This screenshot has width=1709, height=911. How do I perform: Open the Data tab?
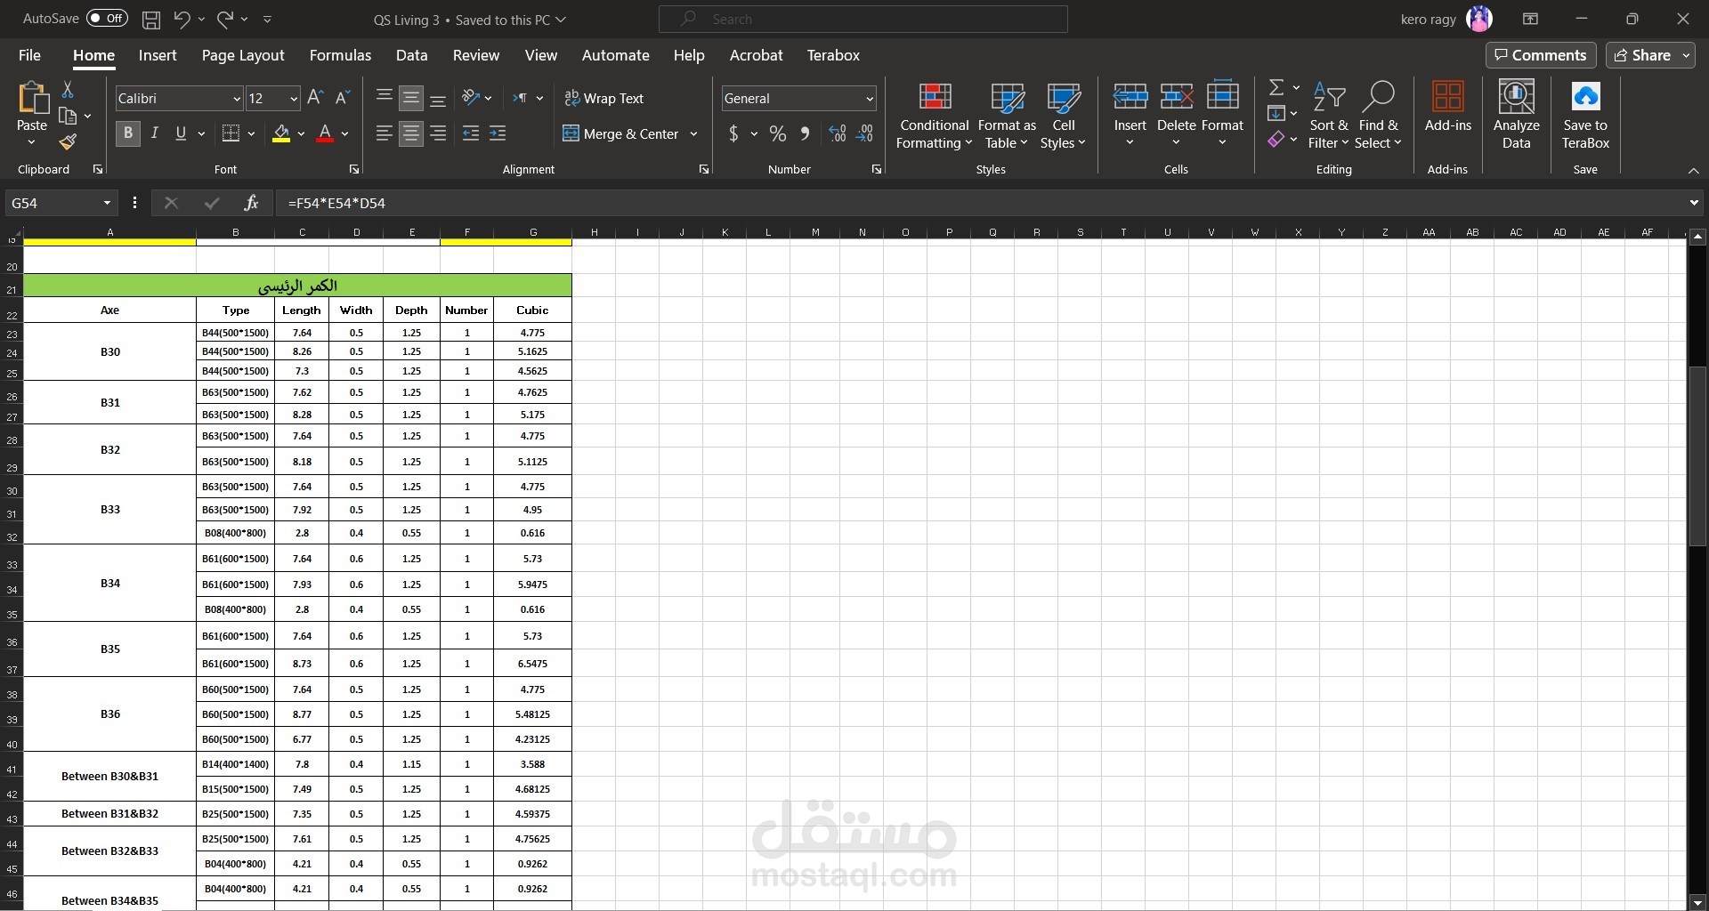[411, 55]
